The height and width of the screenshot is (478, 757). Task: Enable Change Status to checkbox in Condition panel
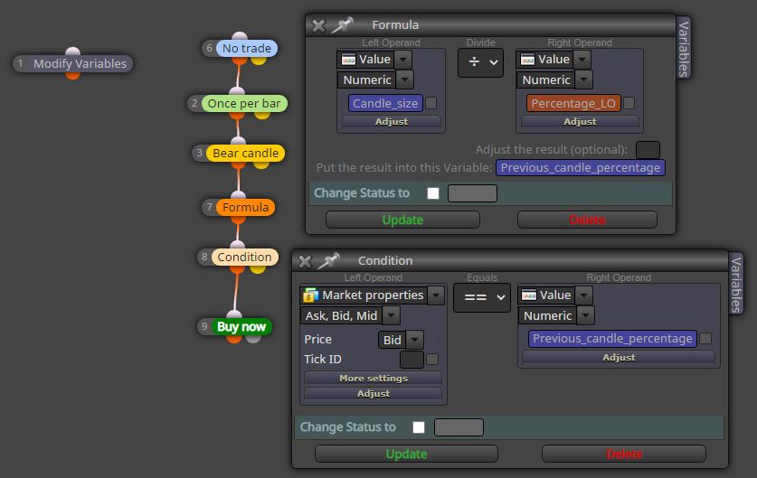419,427
